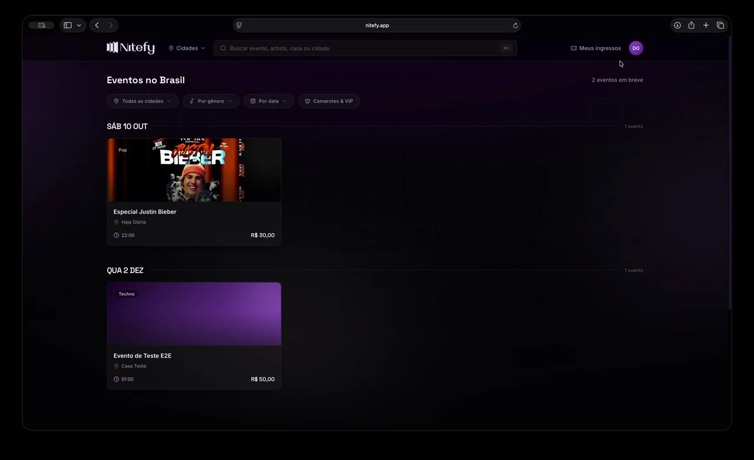Viewport: 754px width, 460px height.
Task: Filter by Camarotes & VIP
Action: [x=329, y=101]
